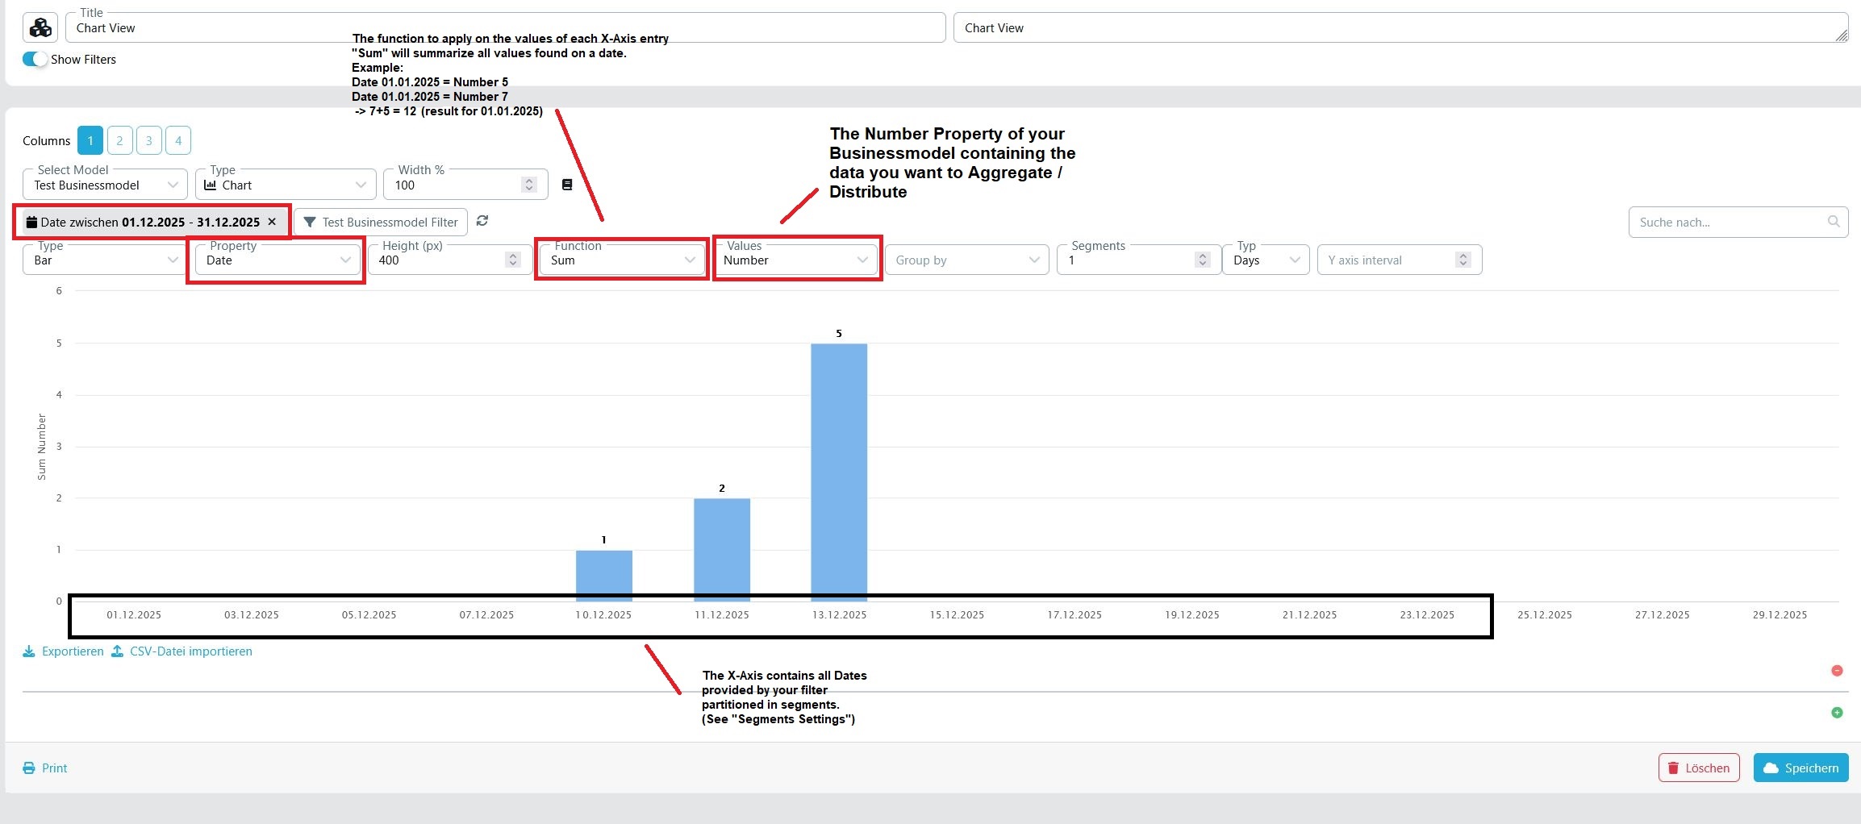Expand the Type dropdown showing Bar
Image resolution: width=1861 pixels, height=824 pixels.
click(x=103, y=260)
